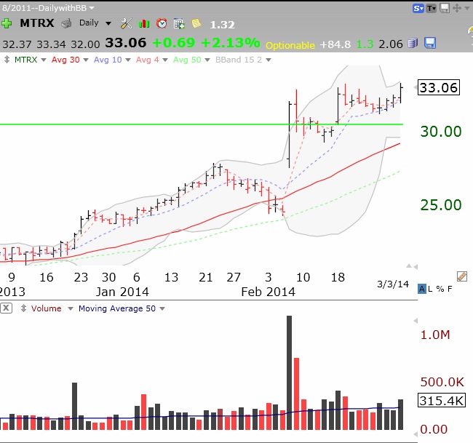The image size is (473, 443).
Task: Toggle the L logarithmic scale button
Action: pyautogui.click(x=430, y=289)
